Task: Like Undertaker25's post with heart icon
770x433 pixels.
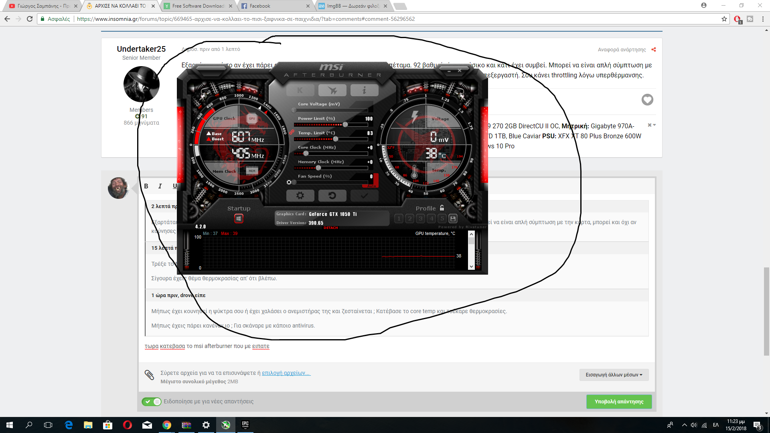Action: [647, 100]
